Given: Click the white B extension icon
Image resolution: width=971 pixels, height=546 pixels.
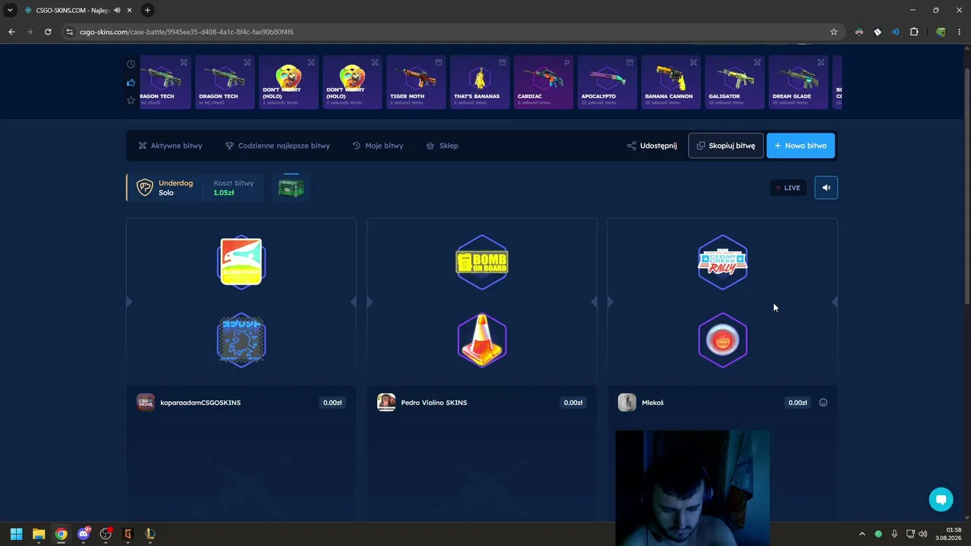Looking at the screenshot, I should [878, 32].
